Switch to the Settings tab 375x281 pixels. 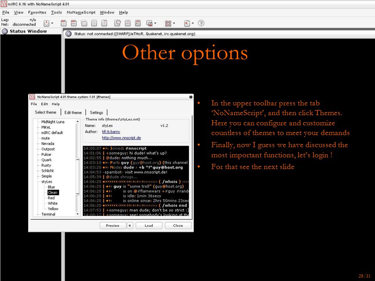pyautogui.click(x=96, y=112)
